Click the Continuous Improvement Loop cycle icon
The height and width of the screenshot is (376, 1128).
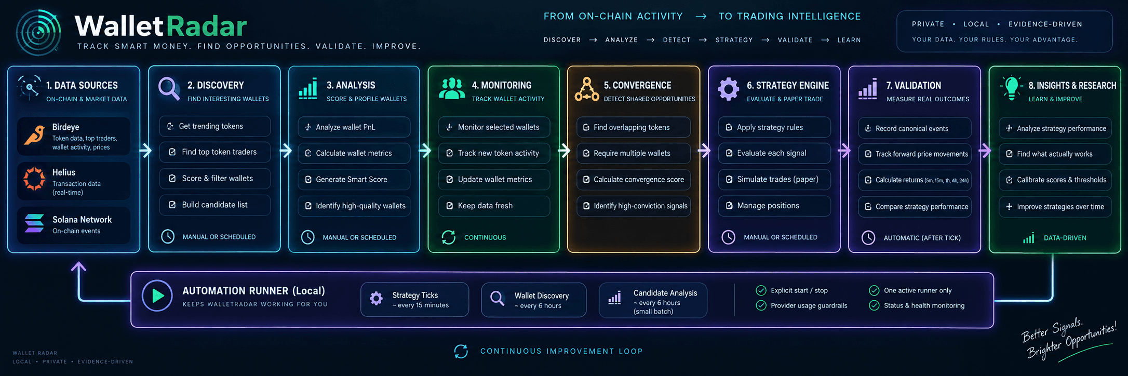[461, 352]
